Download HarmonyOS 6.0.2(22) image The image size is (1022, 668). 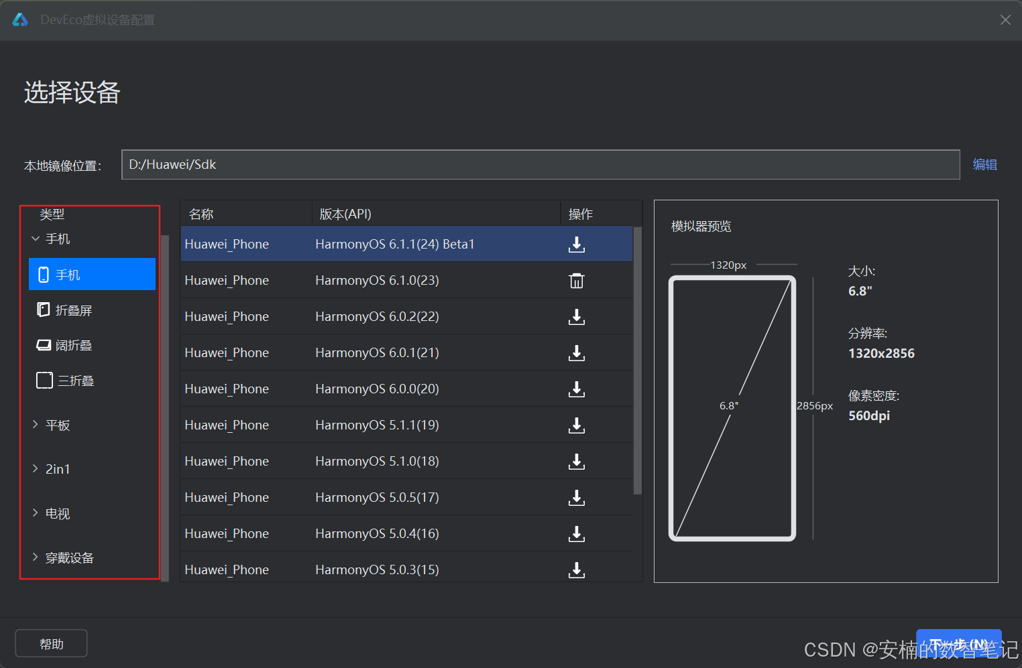[577, 317]
